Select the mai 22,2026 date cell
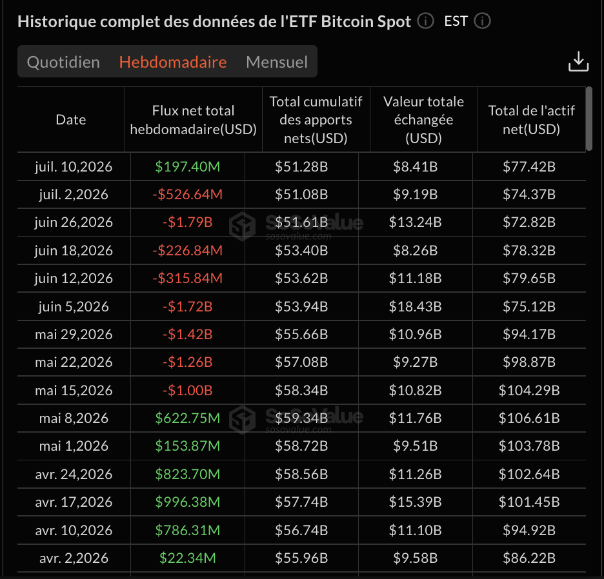This screenshot has width=604, height=579. click(74, 362)
